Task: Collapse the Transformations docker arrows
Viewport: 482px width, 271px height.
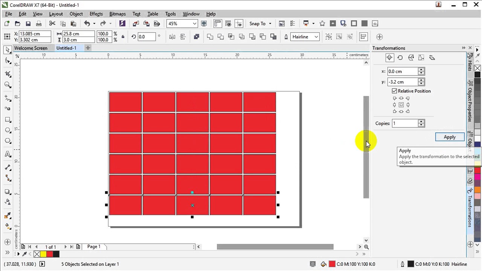Action: tap(464, 48)
